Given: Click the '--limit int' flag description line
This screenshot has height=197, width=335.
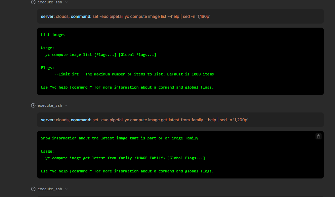Looking at the screenshot, I should 134,74.
